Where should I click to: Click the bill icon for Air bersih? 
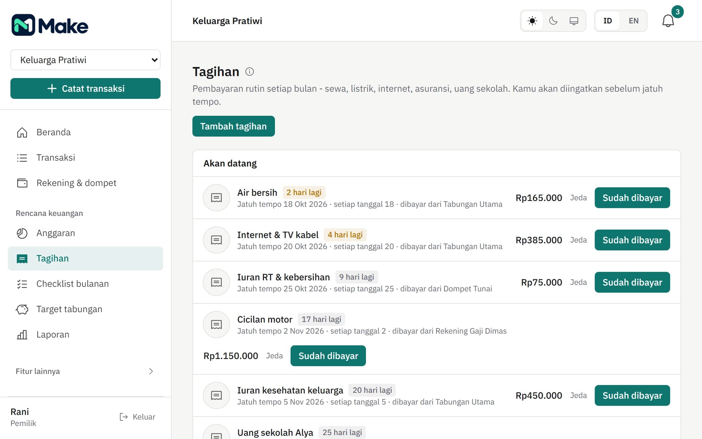216,198
